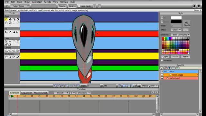Image resolution: width=206 pixels, height=116 pixels.
Task: Toggle visibility of the кость layer
Action: (162, 72)
